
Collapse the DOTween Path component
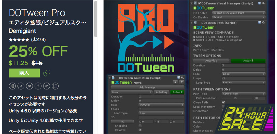(x=192, y=23)
